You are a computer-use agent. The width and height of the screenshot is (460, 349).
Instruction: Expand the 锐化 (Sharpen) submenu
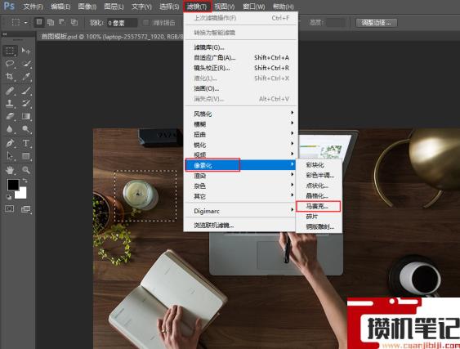pyautogui.click(x=240, y=145)
